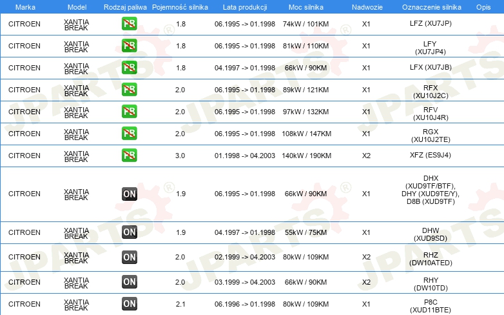Screen dimensions: 504x315
Task: Select the RFV (XU10J4R) engine code cell
Action: coord(431,114)
